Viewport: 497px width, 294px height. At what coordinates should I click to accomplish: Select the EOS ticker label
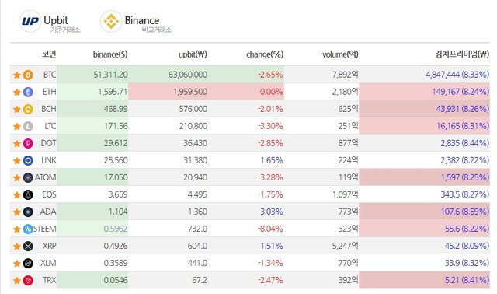pos(49,195)
